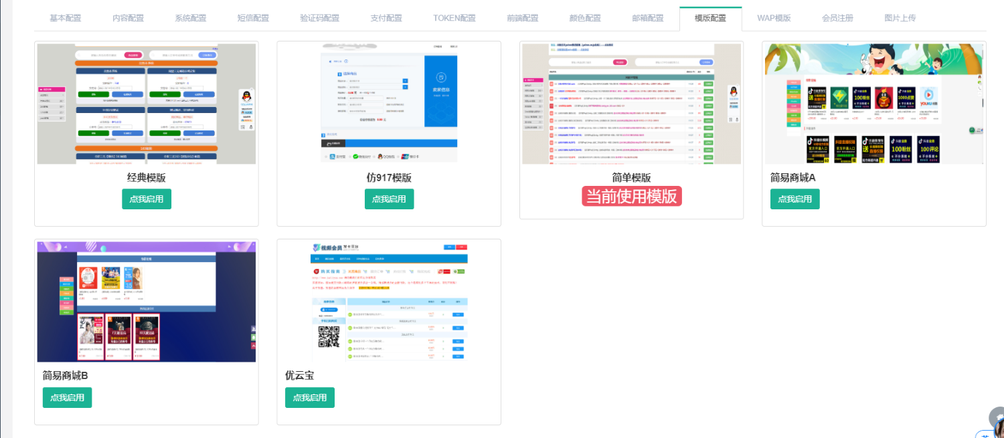Open the 基本配置 tab
The width and height of the screenshot is (1004, 438).
66,18
